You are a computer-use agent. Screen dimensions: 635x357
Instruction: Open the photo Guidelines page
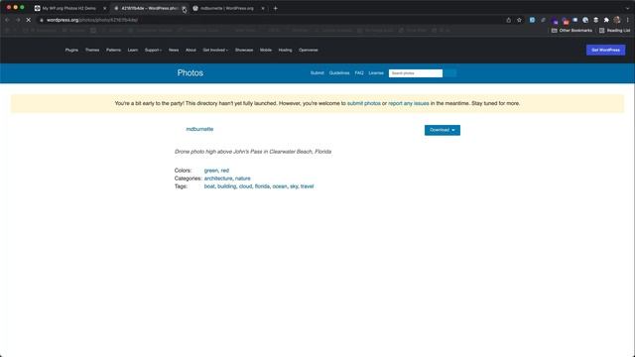point(339,72)
